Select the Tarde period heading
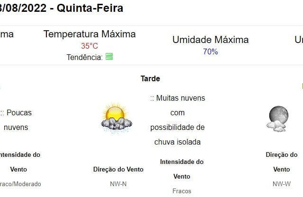 point(151,78)
